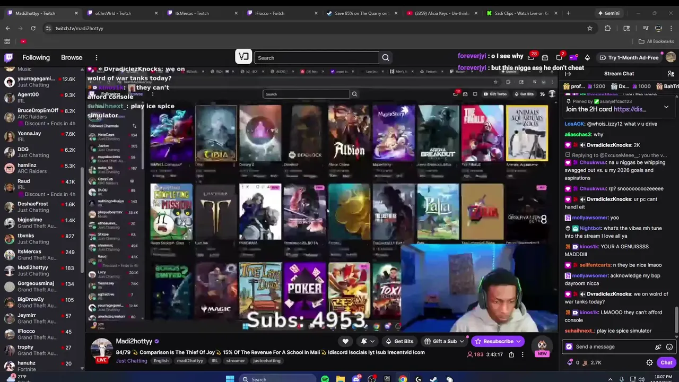Viewport: 679px width, 382px height.
Task: Open the notification bell dropdown
Action: click(368, 341)
